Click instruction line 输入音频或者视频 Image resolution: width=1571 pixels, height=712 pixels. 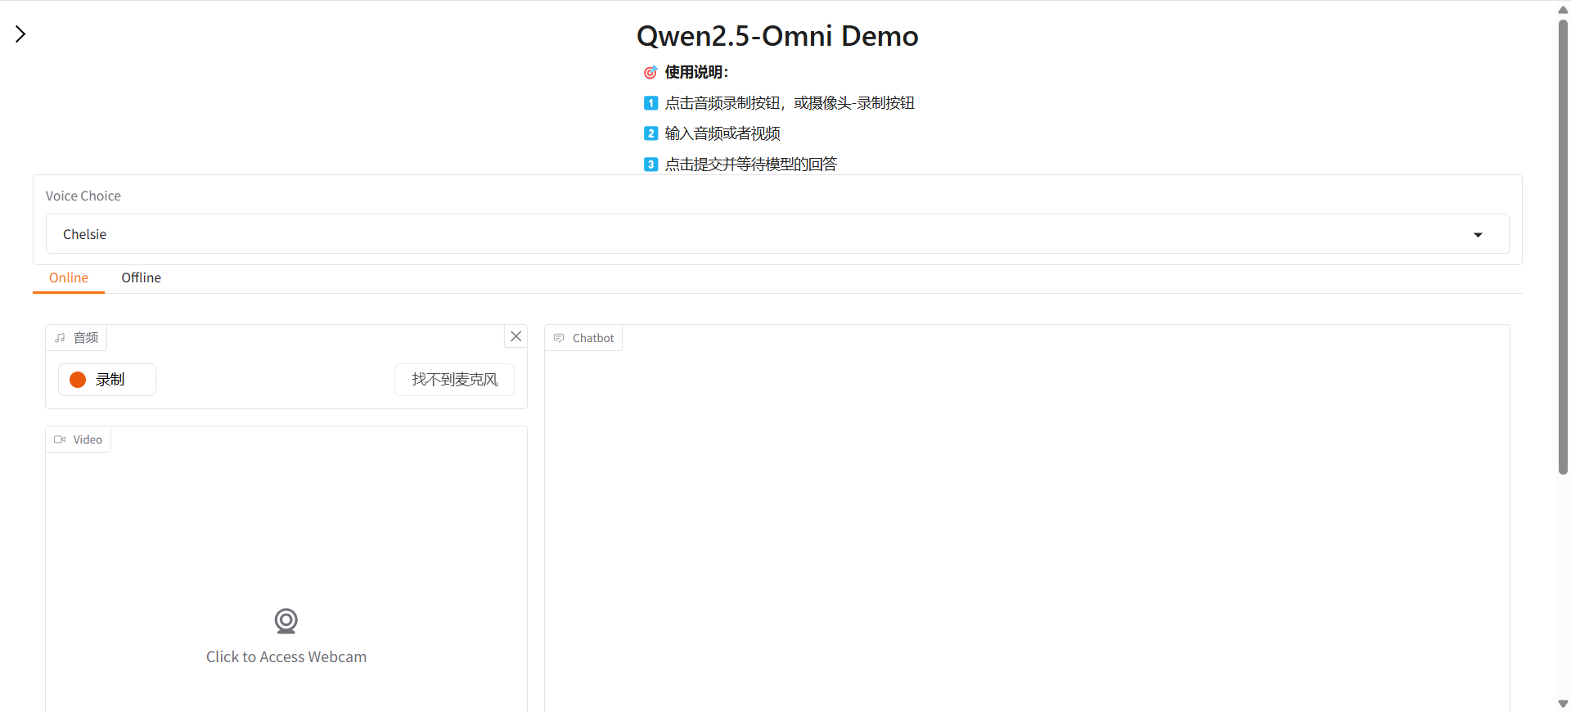[722, 133]
